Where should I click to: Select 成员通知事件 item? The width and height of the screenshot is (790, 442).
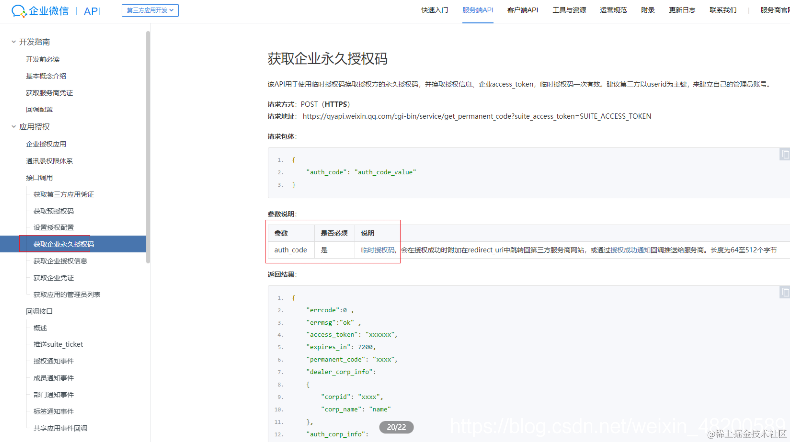click(x=53, y=378)
